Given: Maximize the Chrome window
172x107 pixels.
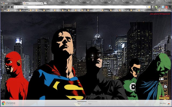Looking at the screenshot, I should pos(166,1).
